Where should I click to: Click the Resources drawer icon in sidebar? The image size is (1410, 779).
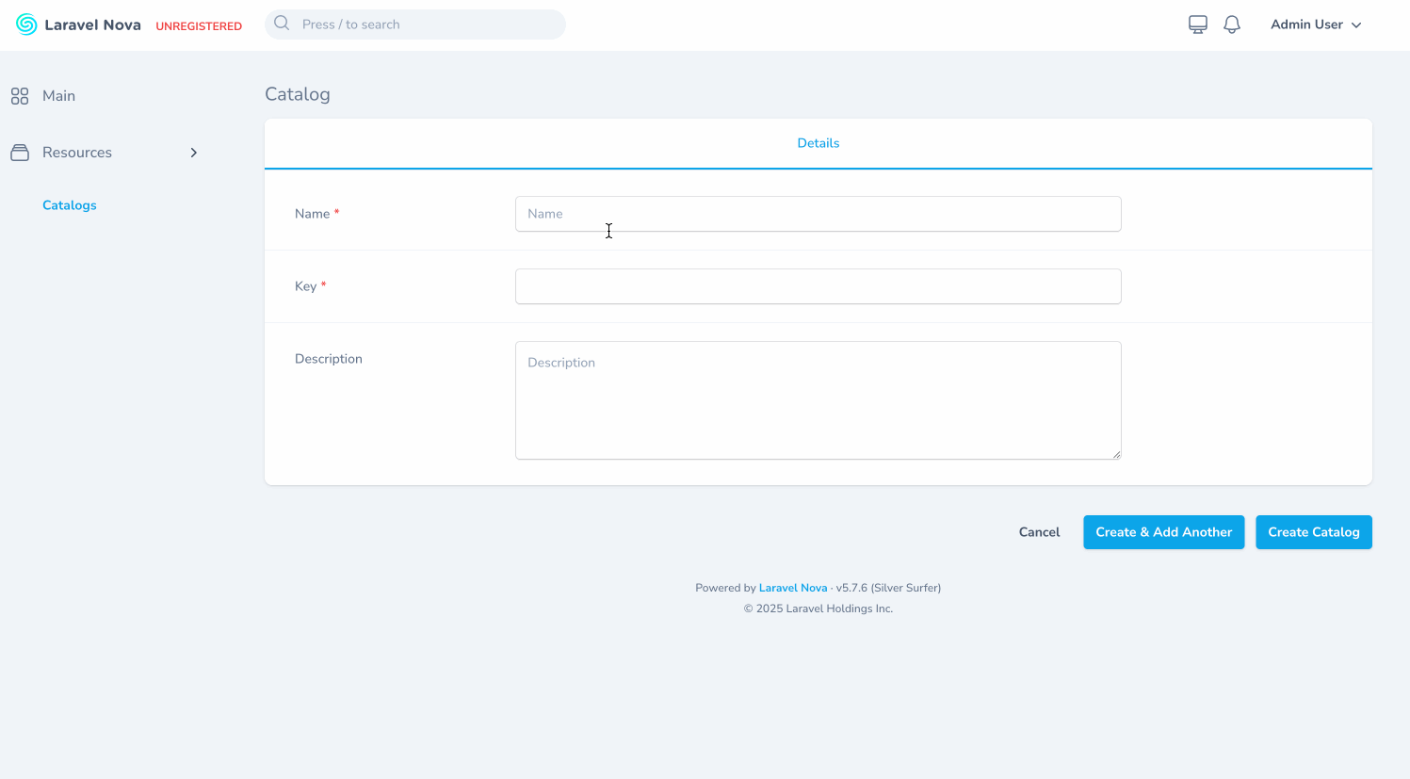pyautogui.click(x=20, y=152)
